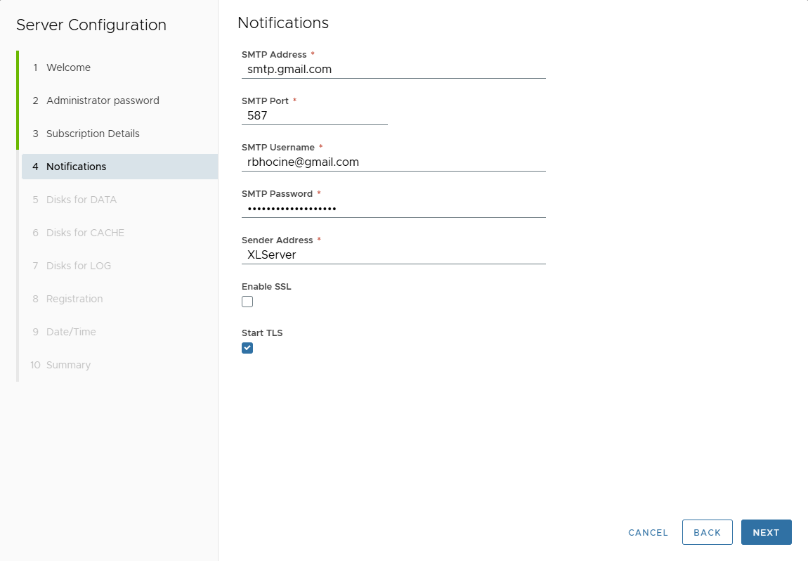Click the SMTP Address input field

(x=393, y=69)
